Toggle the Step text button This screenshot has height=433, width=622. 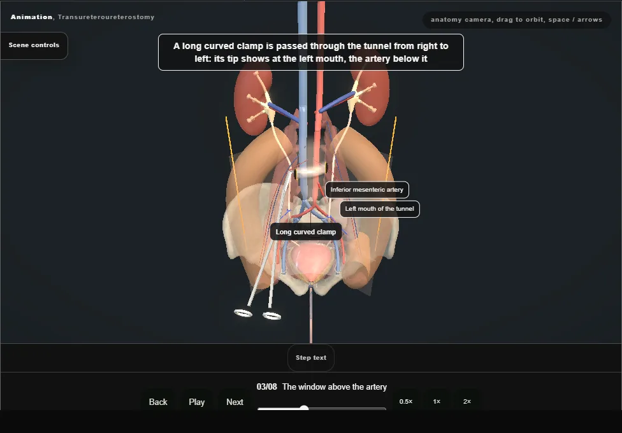pyautogui.click(x=311, y=358)
